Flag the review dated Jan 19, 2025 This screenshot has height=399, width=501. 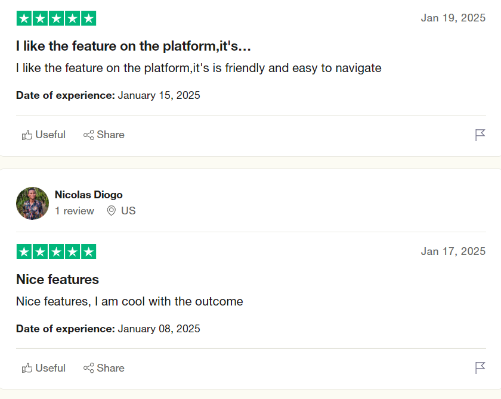pos(480,135)
